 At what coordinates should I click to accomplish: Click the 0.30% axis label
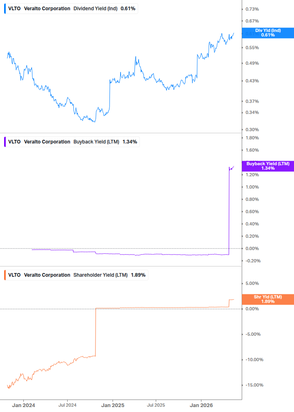(252, 130)
